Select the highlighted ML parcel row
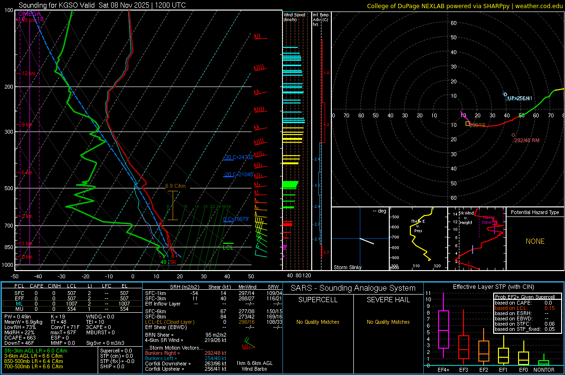 [72, 304]
